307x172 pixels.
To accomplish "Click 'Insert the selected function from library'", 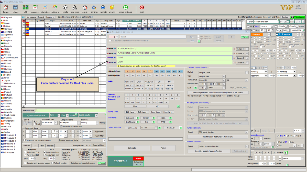I will pyautogui.click(x=217, y=137).
